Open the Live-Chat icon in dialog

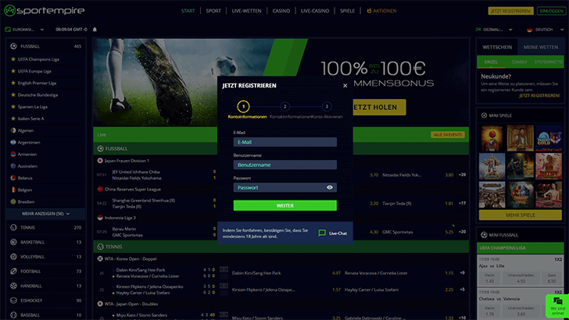tap(322, 233)
